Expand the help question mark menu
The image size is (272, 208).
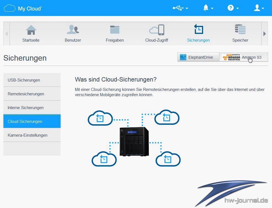(x=233, y=8)
